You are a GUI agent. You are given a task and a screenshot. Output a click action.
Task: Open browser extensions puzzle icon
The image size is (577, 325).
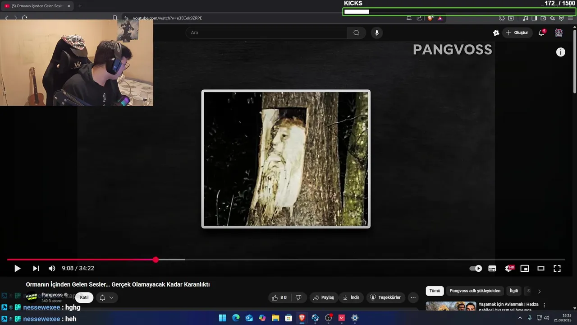click(502, 18)
